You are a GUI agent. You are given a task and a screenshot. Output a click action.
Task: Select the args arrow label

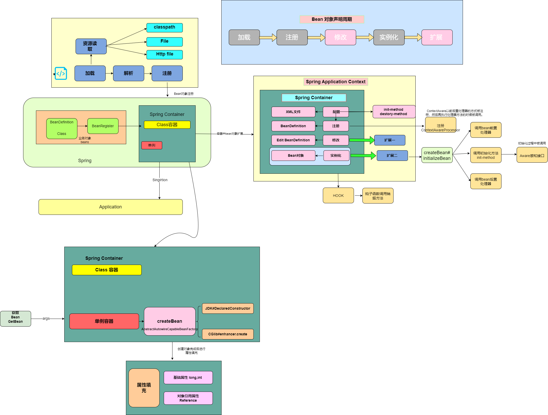(46, 318)
